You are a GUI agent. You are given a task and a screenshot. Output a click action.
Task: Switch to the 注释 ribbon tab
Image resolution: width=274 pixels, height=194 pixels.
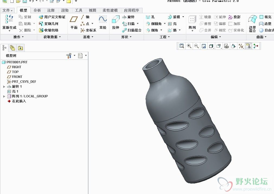[51, 11]
